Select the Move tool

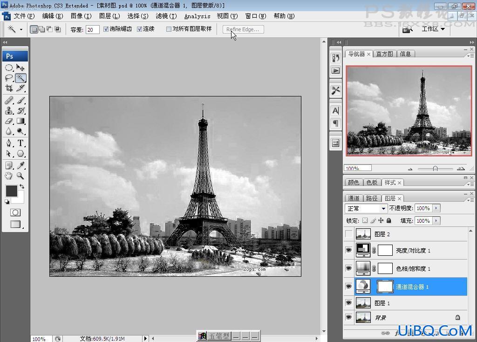(20, 67)
